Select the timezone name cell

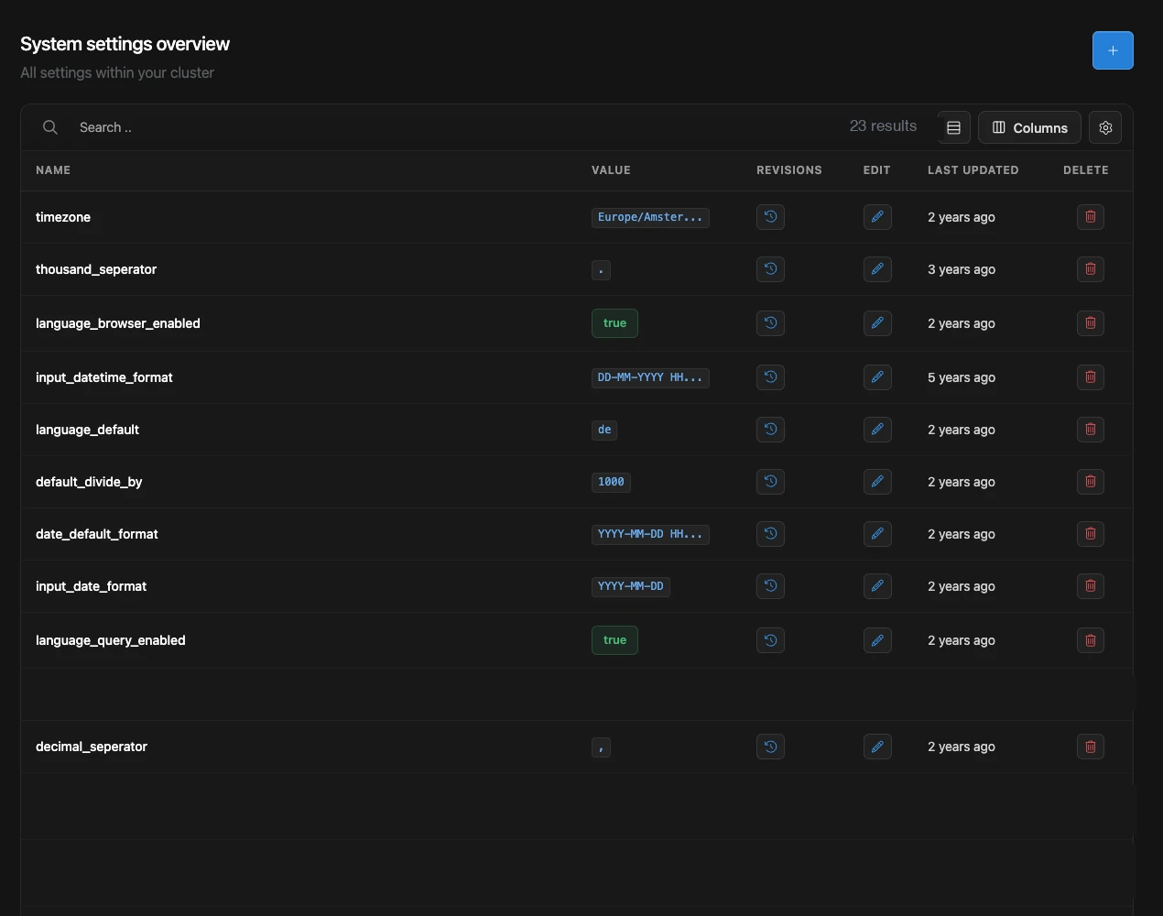(63, 217)
